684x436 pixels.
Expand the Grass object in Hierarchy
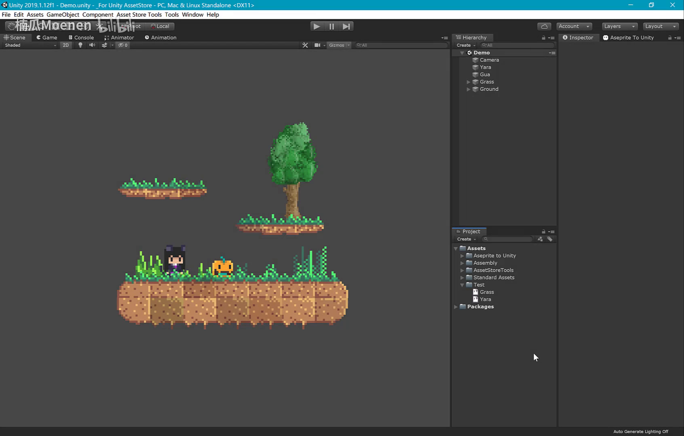[x=469, y=82]
